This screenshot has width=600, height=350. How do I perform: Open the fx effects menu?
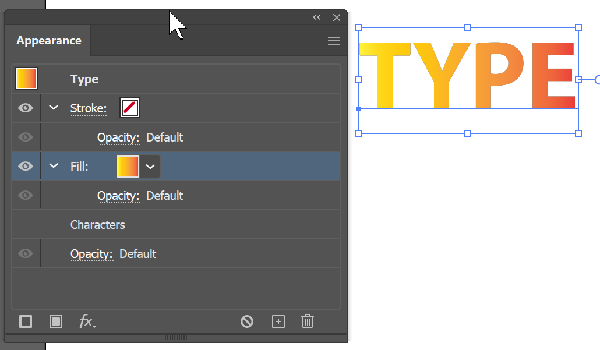pyautogui.click(x=87, y=321)
